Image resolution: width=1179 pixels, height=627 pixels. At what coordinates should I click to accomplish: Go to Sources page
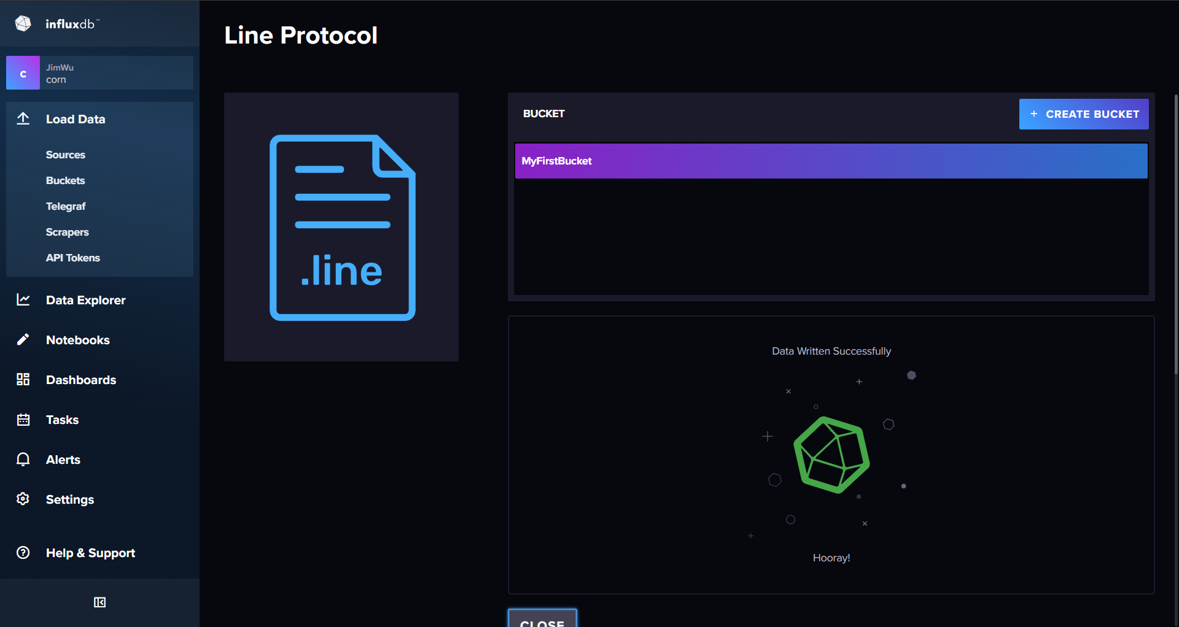(x=66, y=155)
